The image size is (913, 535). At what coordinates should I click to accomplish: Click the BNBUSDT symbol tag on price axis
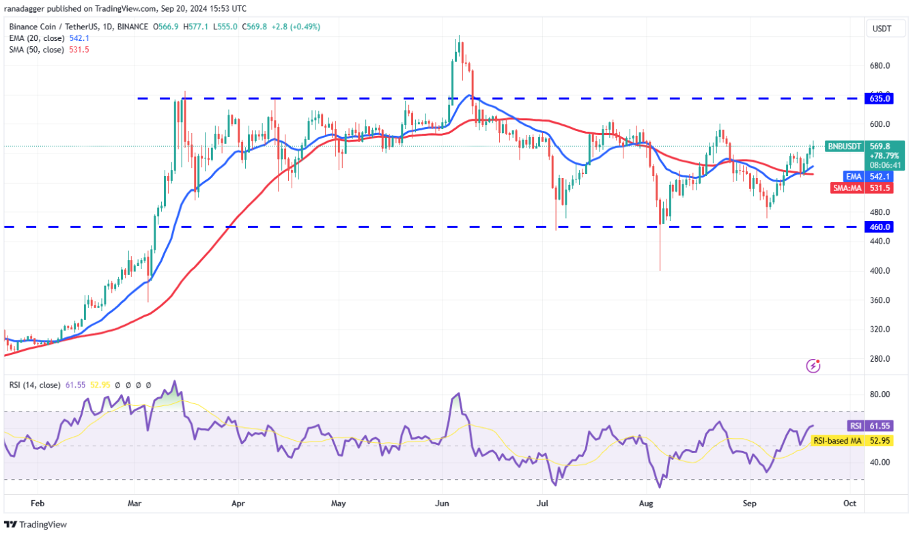(844, 146)
